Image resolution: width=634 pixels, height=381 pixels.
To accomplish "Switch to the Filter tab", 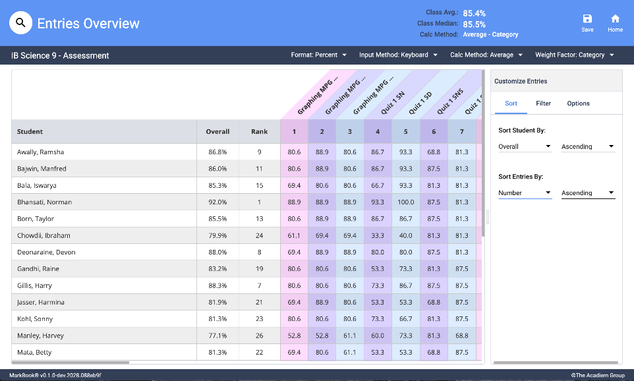I will (x=543, y=103).
